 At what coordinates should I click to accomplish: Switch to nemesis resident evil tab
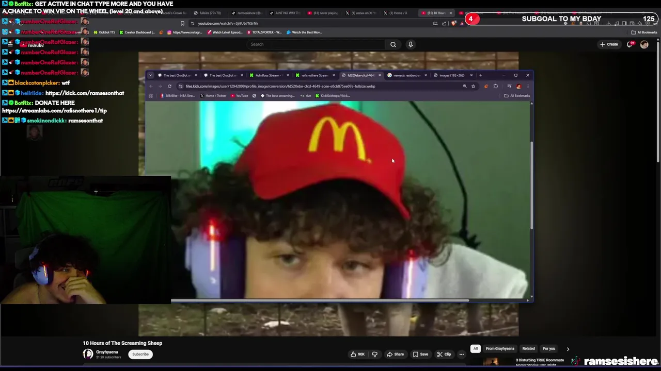pyautogui.click(x=406, y=75)
